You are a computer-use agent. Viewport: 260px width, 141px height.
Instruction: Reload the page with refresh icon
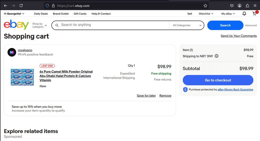pos(21,6)
